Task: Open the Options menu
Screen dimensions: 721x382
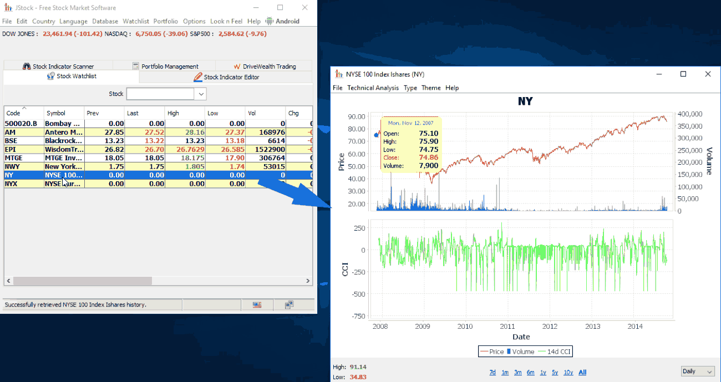Action: coord(194,21)
